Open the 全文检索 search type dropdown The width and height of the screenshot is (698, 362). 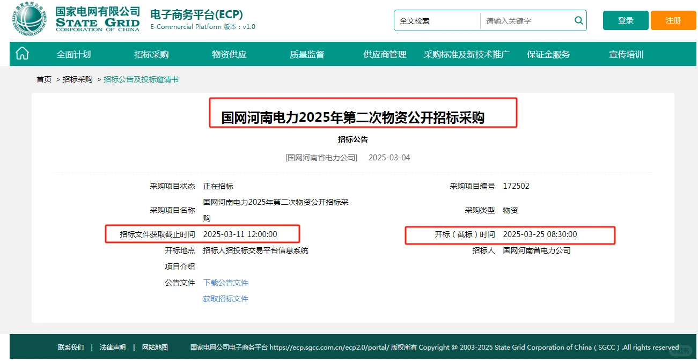437,21
